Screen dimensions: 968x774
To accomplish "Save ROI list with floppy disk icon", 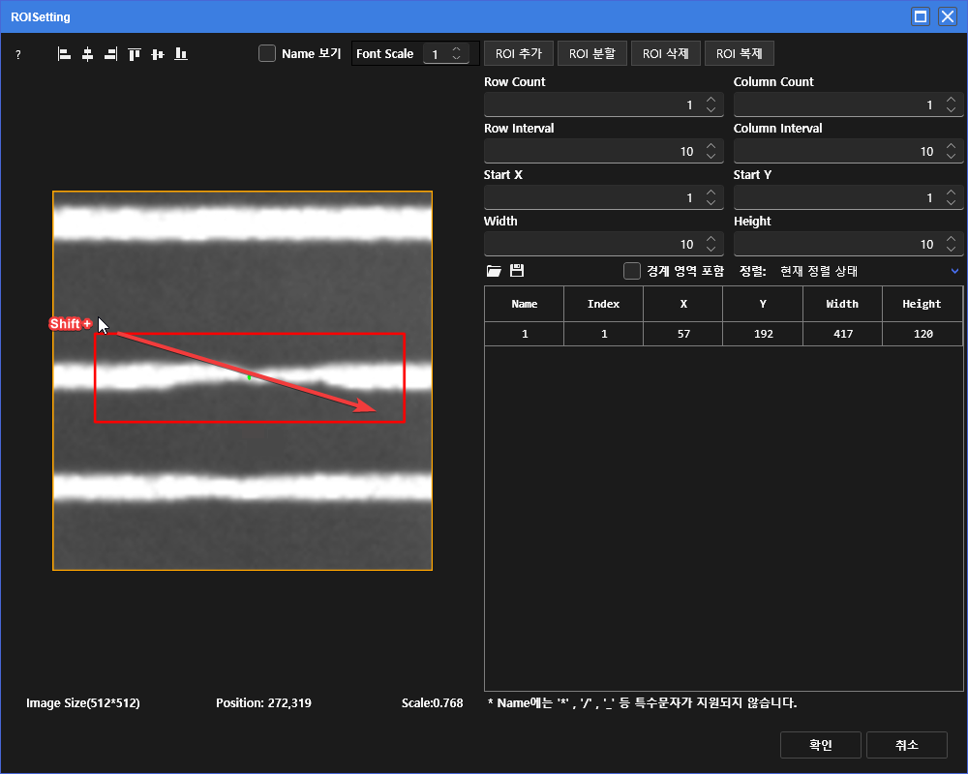I will (x=517, y=271).
